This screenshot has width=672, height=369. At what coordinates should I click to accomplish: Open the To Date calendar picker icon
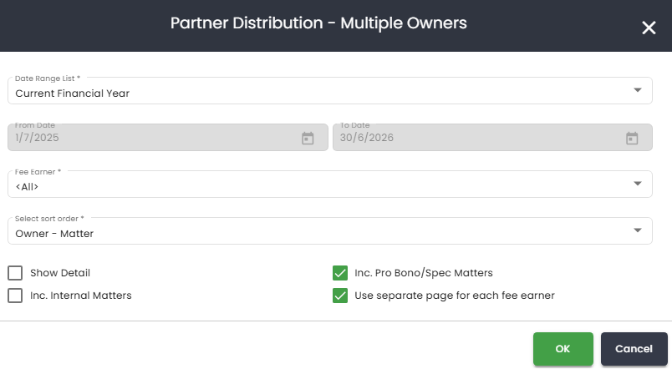tap(632, 139)
